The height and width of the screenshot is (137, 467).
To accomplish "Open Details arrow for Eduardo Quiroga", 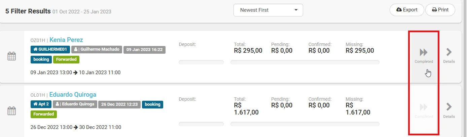I will click(x=449, y=110).
